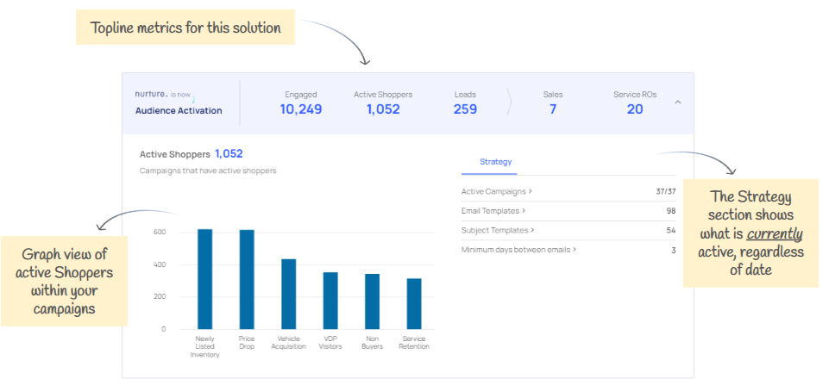Expand Subject Templates row
This screenshot has height=385, width=829.
(498, 230)
